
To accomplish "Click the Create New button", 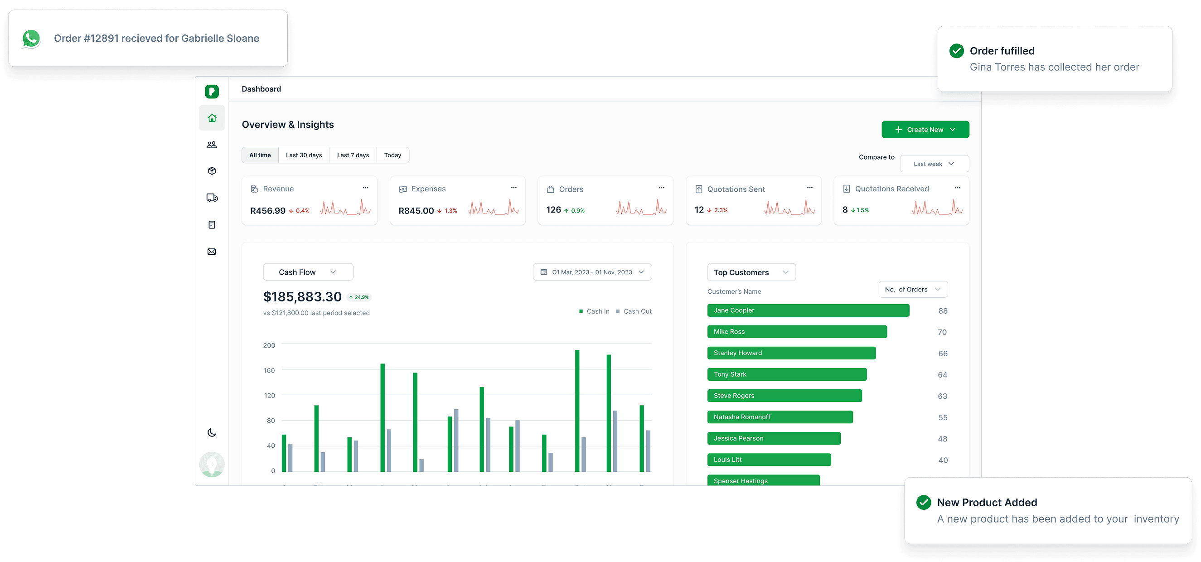I will pos(925,130).
